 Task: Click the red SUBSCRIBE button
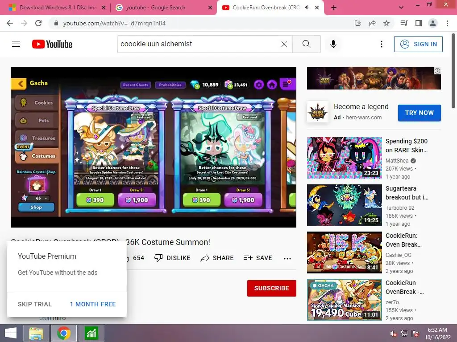coord(272,288)
